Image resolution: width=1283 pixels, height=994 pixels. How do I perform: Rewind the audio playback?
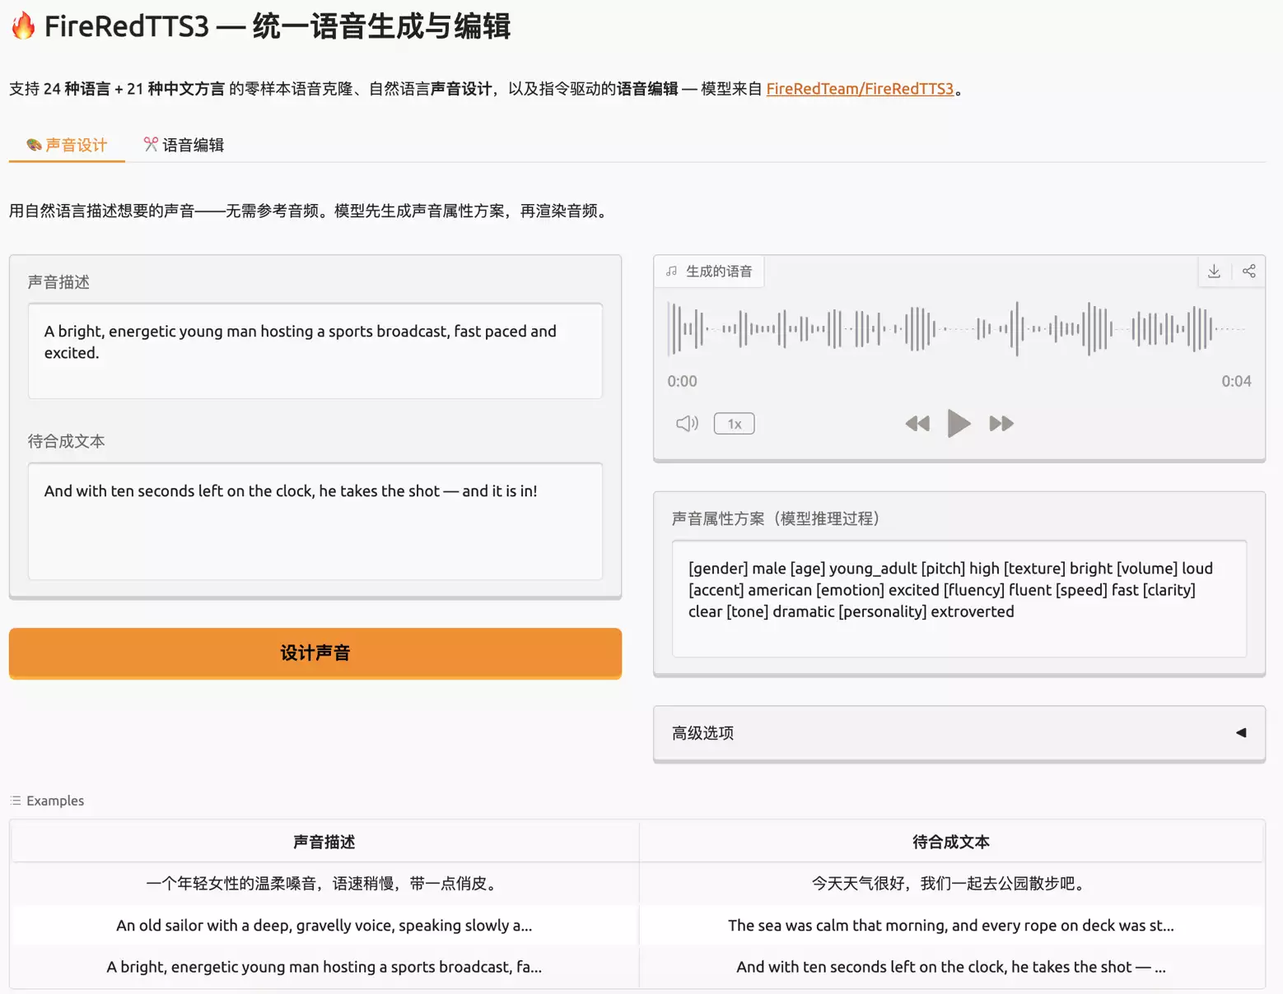tap(917, 424)
